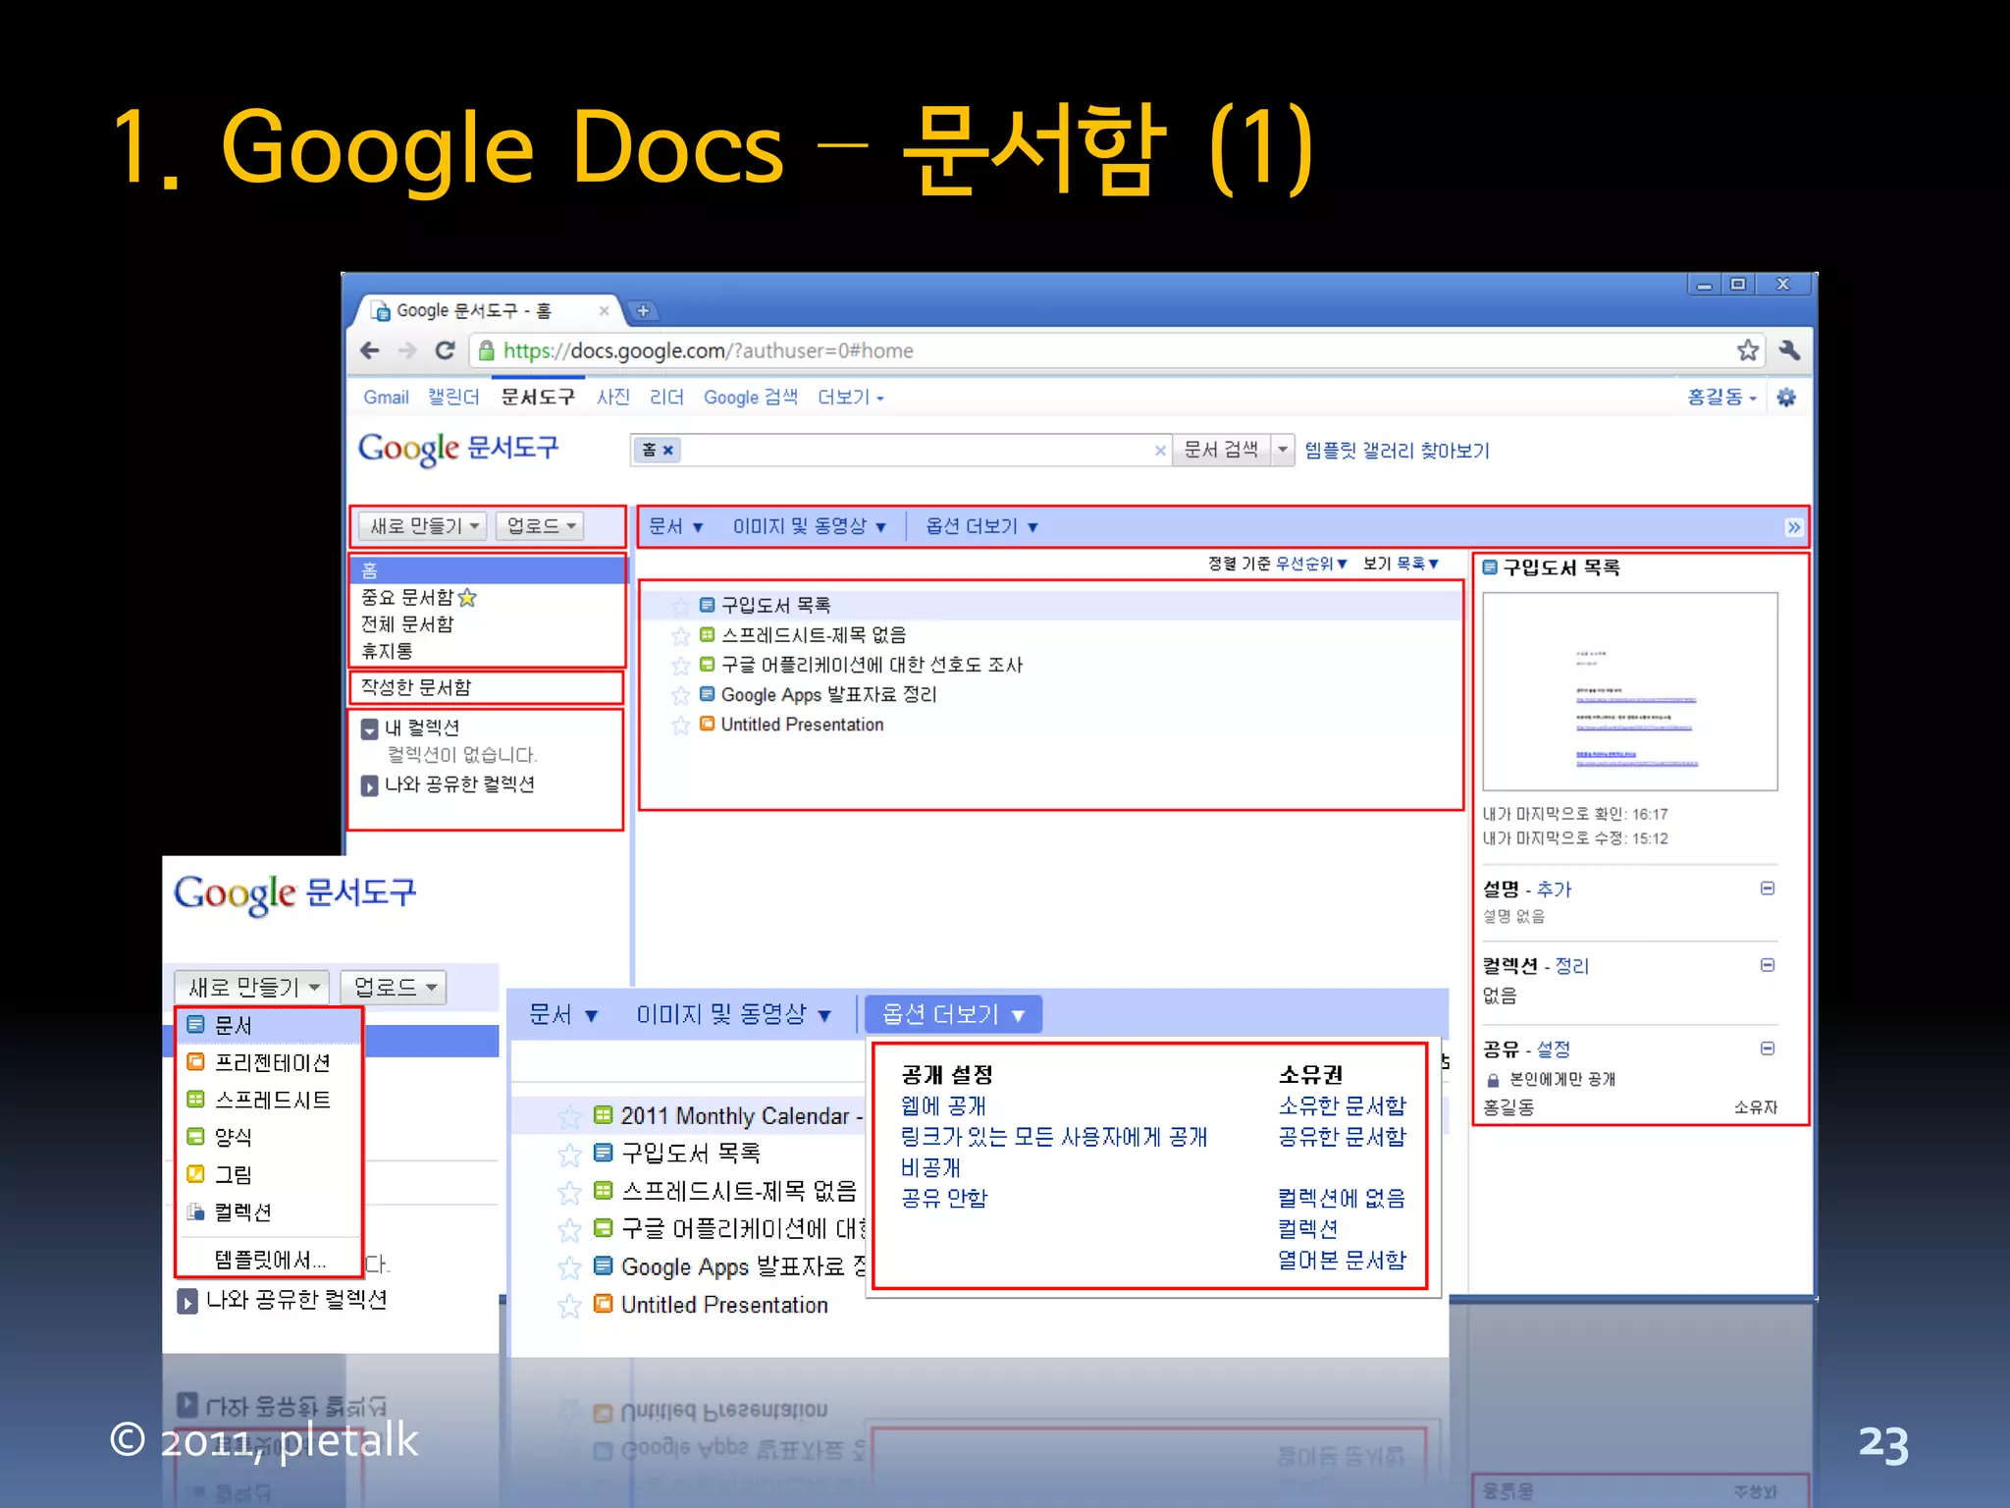Collapse the 컬렉션 section in details pane
The image size is (2010, 1508).
(x=1768, y=965)
